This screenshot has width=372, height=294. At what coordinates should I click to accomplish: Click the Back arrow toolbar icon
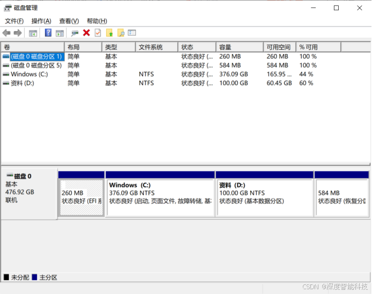pos(6,33)
